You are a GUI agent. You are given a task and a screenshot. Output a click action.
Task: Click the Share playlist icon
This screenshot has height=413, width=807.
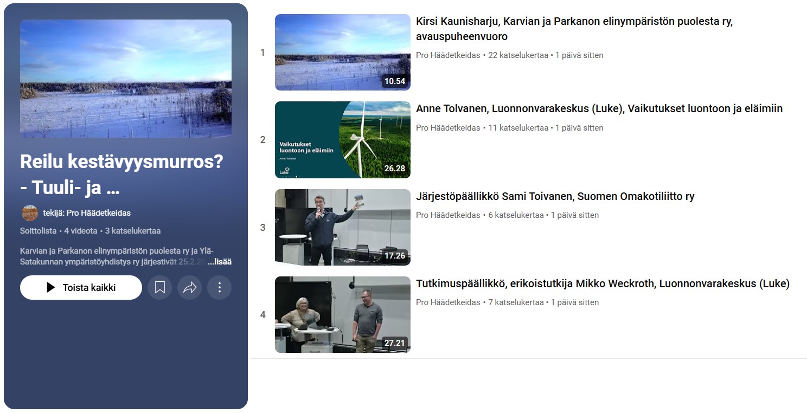(189, 287)
